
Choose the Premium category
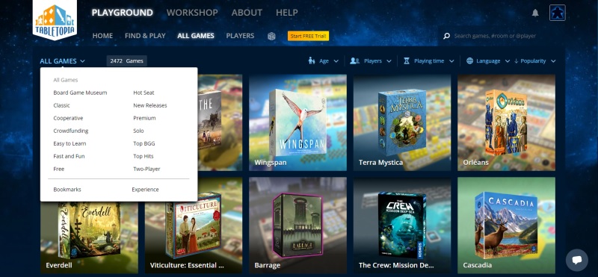[x=144, y=118]
